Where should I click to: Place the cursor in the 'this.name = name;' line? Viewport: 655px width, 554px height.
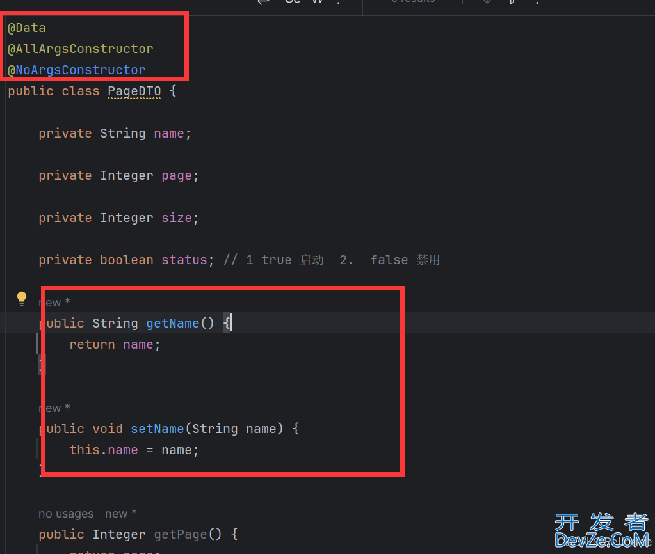pyautogui.click(x=134, y=450)
